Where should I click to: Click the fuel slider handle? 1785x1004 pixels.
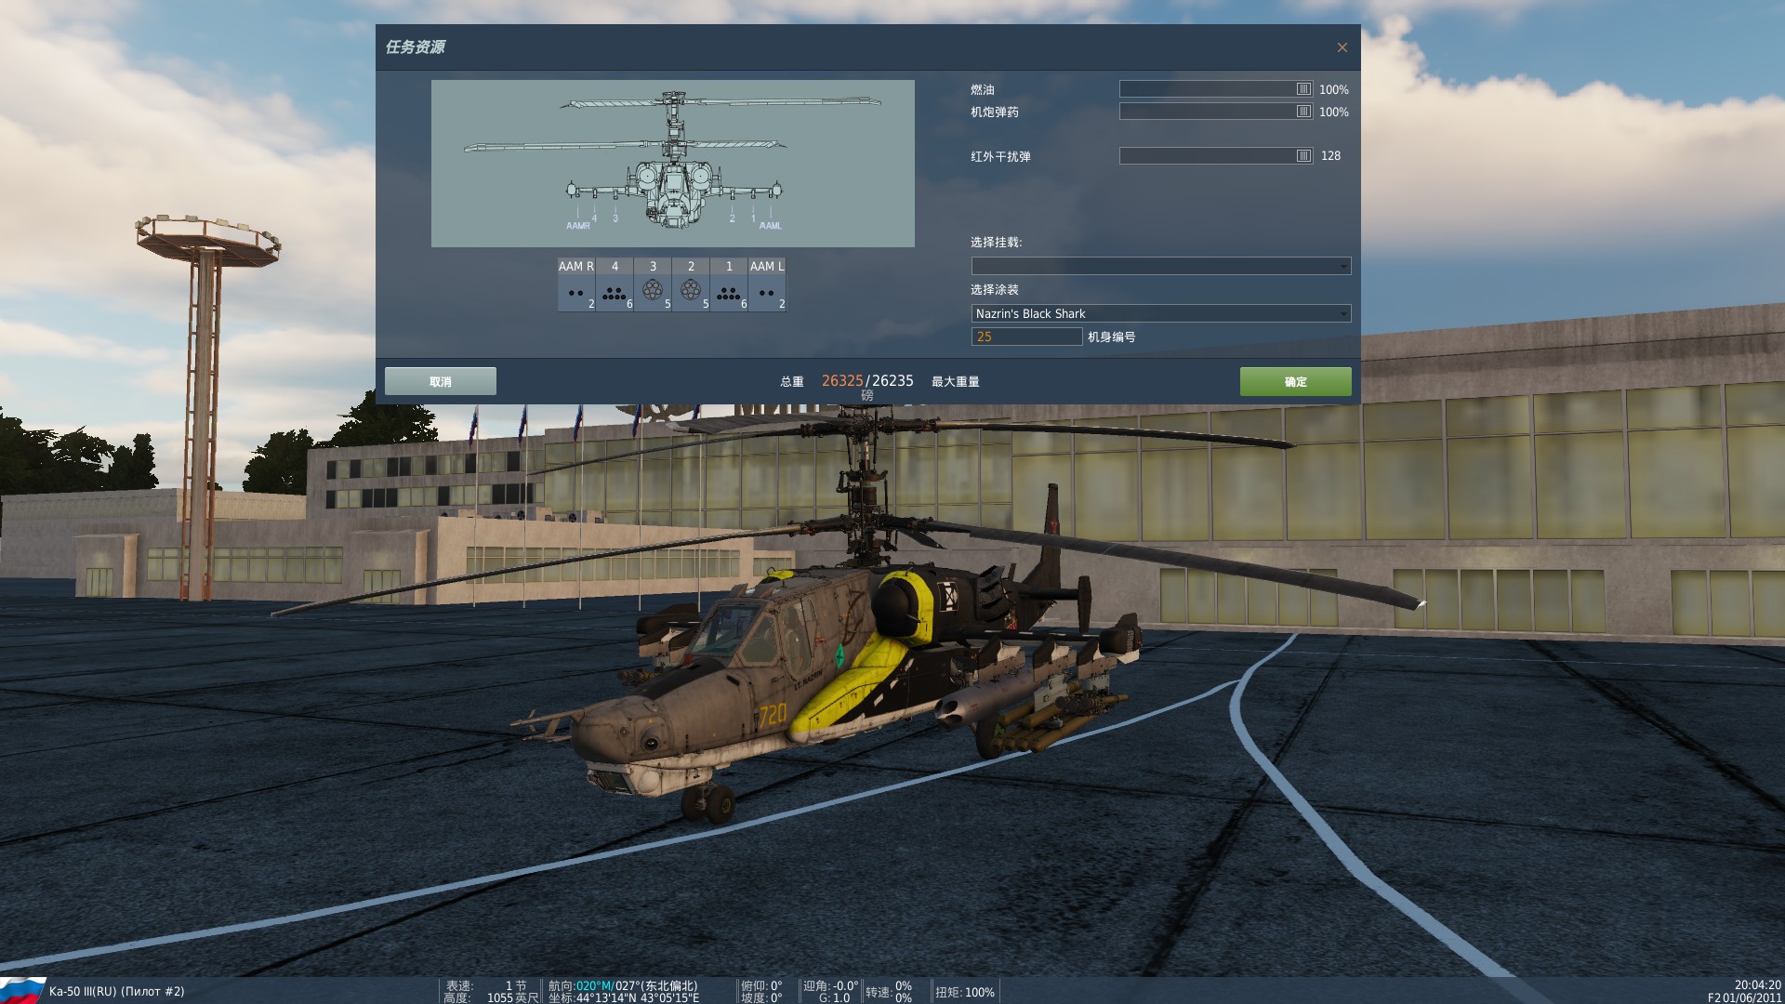tap(1303, 89)
